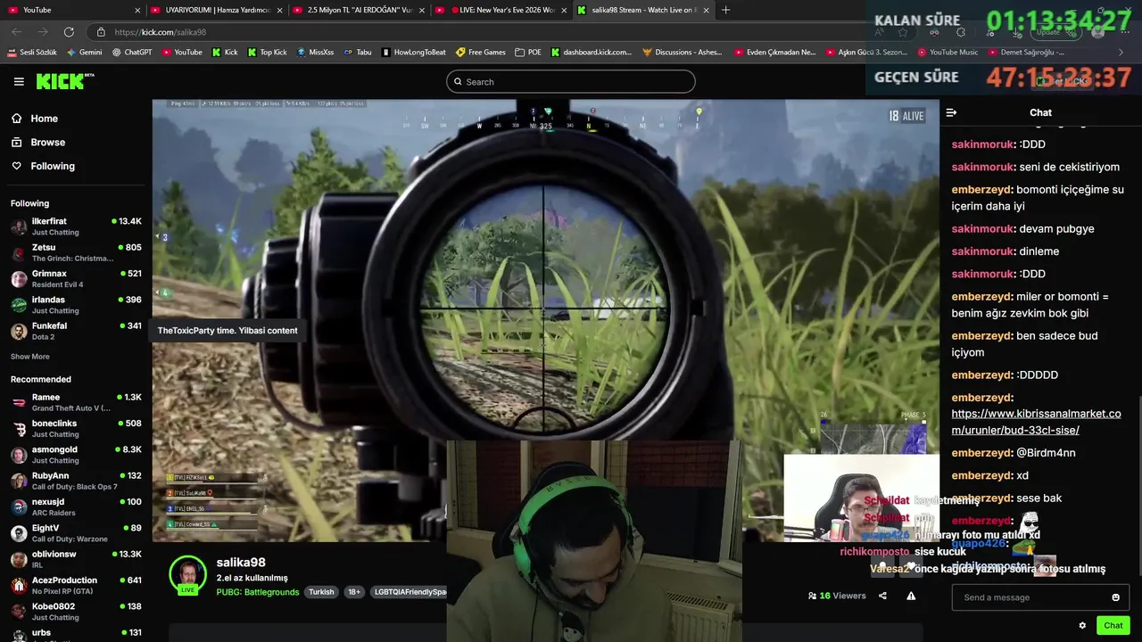Open irlandas channel in sidebar
This screenshot has width=1142, height=642.
[76, 305]
